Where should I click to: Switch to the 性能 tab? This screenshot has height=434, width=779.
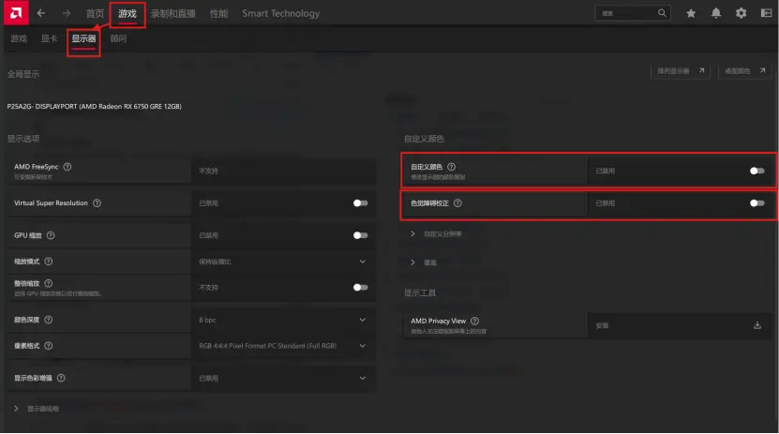pyautogui.click(x=218, y=13)
